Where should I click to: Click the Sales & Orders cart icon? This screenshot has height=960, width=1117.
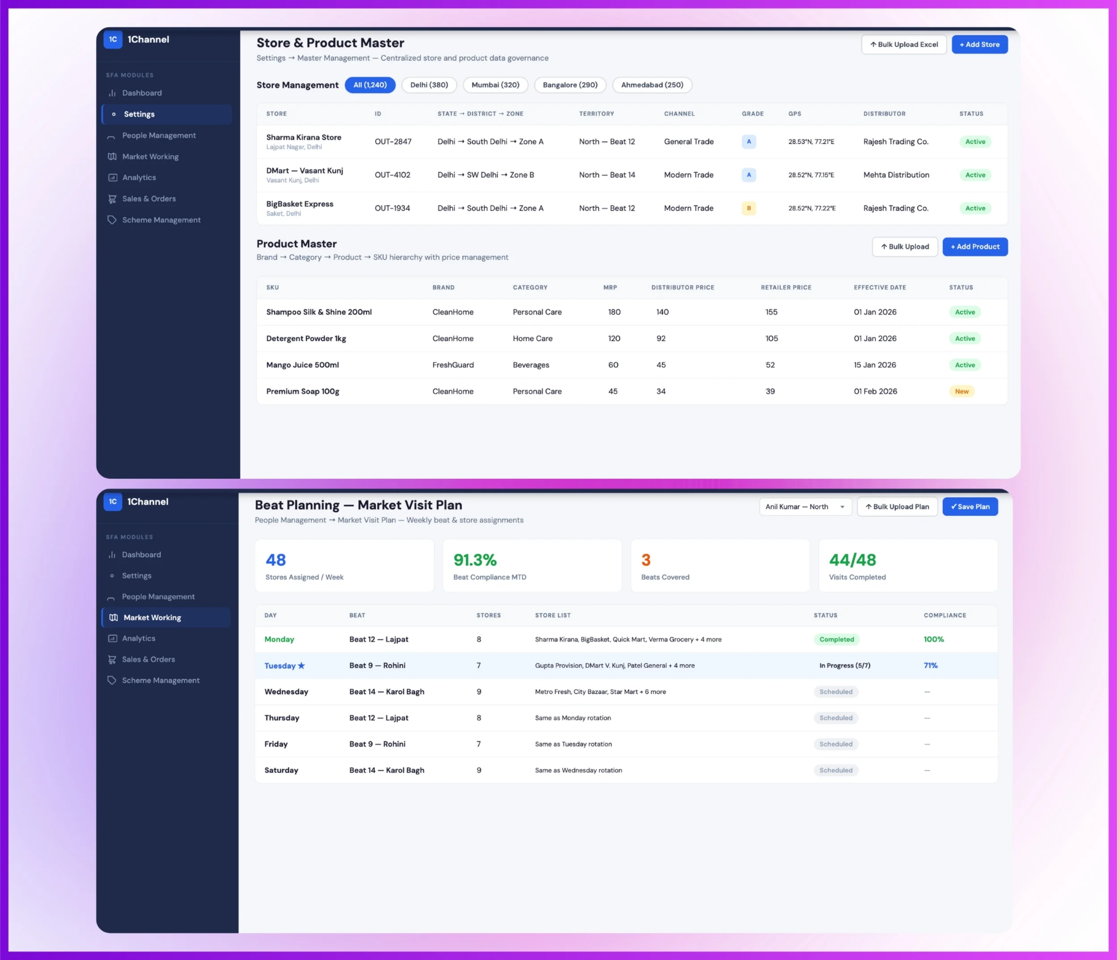point(112,199)
